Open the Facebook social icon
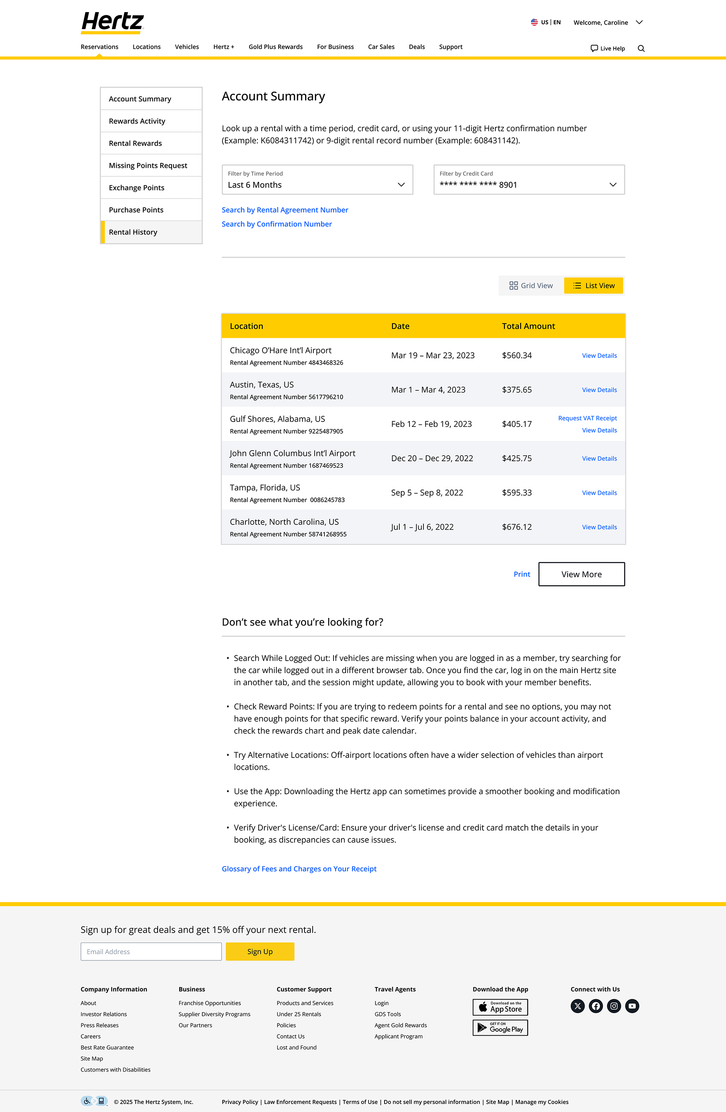726x1112 pixels. coord(596,1006)
